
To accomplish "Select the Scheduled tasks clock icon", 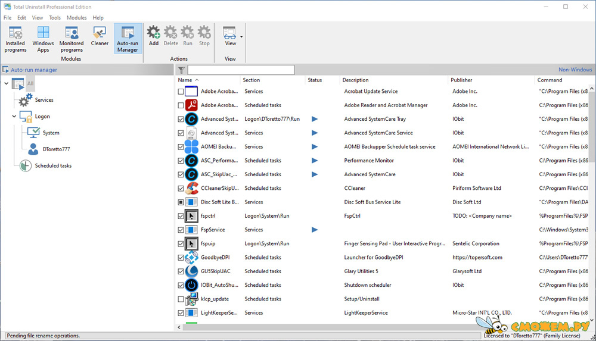I will [26, 165].
